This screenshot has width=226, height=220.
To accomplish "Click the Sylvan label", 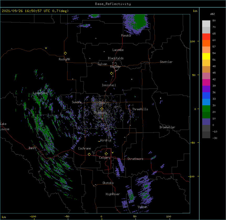I will 102,64.
